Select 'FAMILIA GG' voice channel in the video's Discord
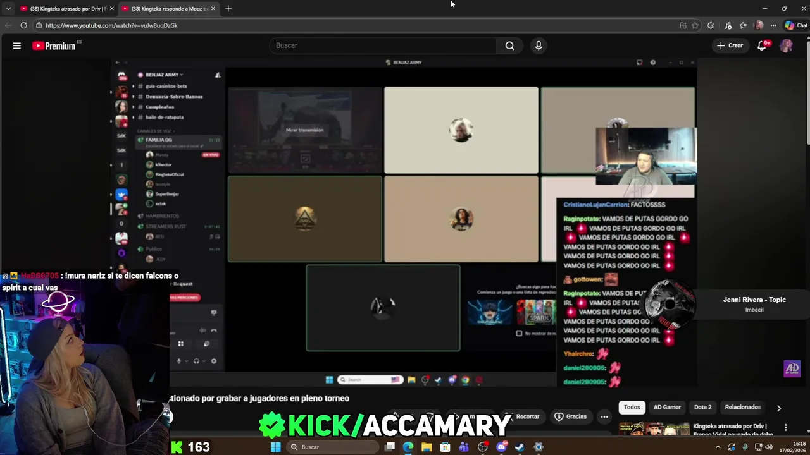 [159, 140]
